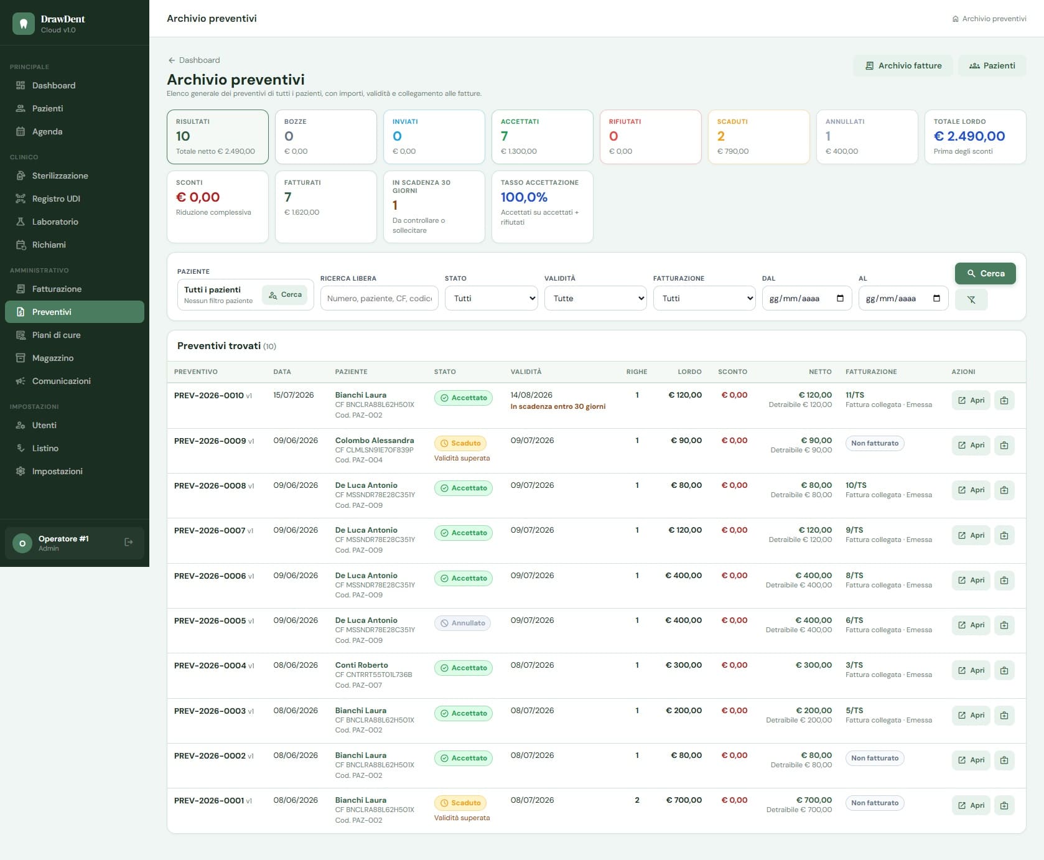Click the invoice icon for PREV-2026-0006
1044x860 pixels.
(x=1004, y=580)
